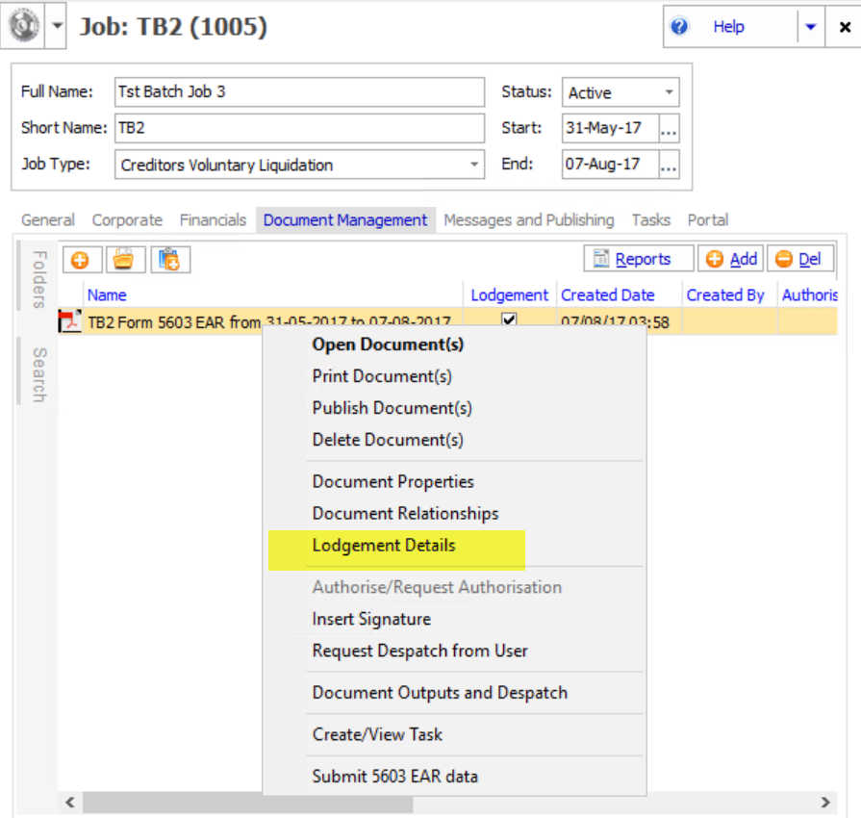
Task: Choose Open Document(s) from the context menu
Action: pyautogui.click(x=388, y=345)
